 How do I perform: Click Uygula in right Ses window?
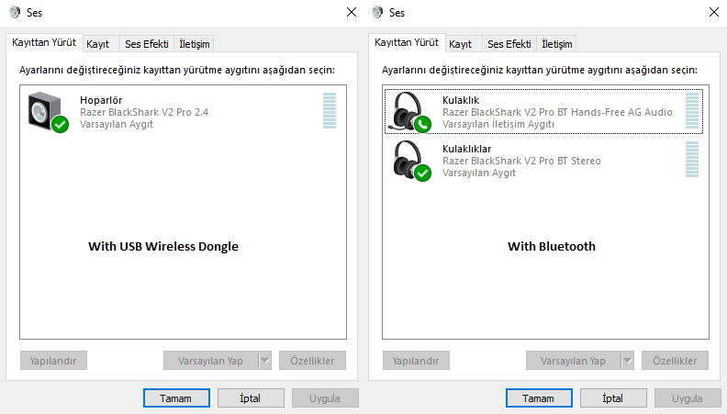688,398
